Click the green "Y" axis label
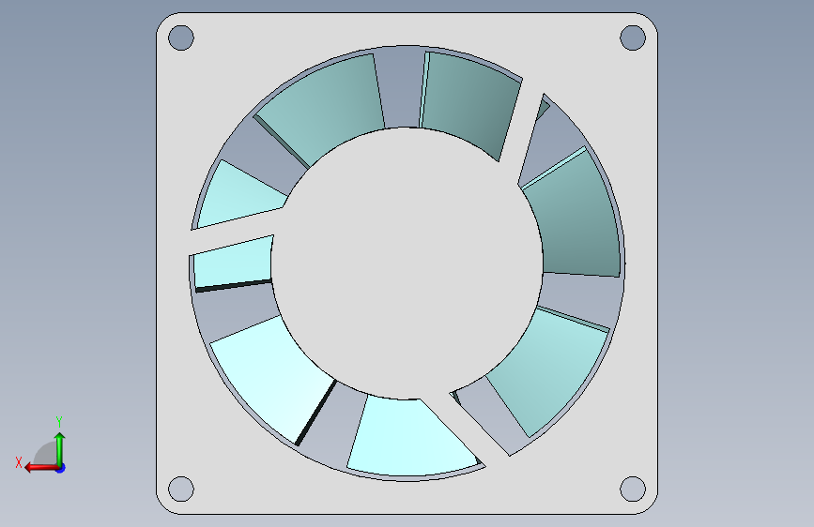 tap(59, 421)
